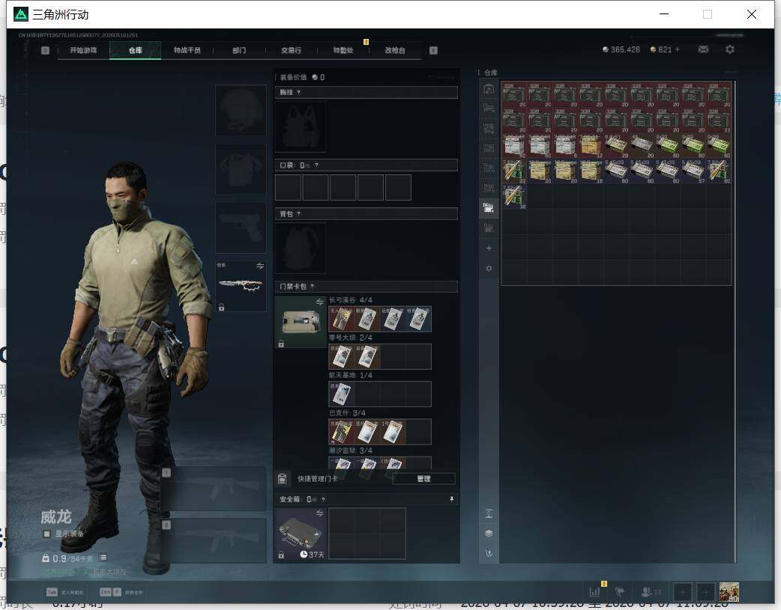
Task: Open the 改枪台 tab
Action: [x=395, y=50]
